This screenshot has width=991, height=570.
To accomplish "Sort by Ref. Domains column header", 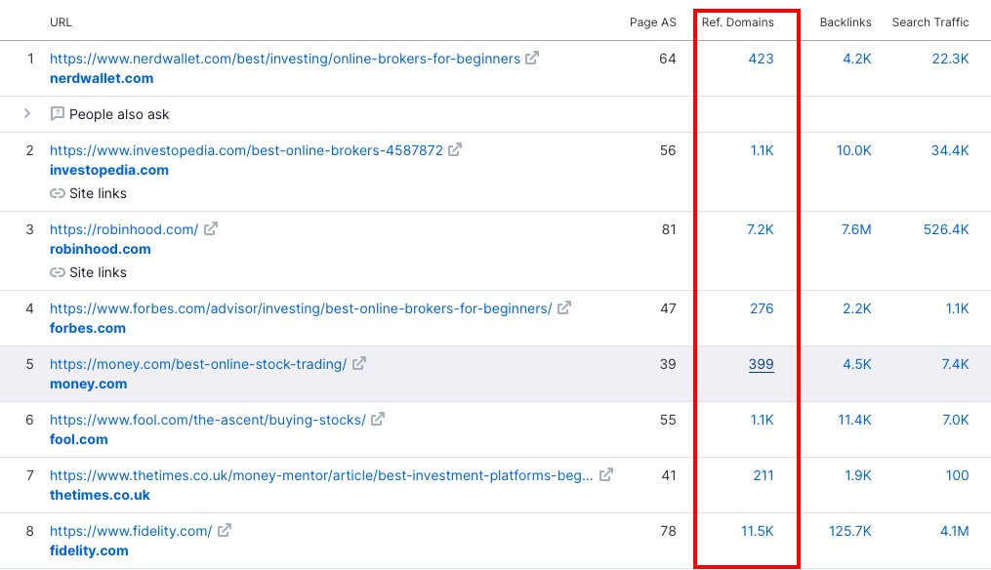I will pyautogui.click(x=737, y=22).
